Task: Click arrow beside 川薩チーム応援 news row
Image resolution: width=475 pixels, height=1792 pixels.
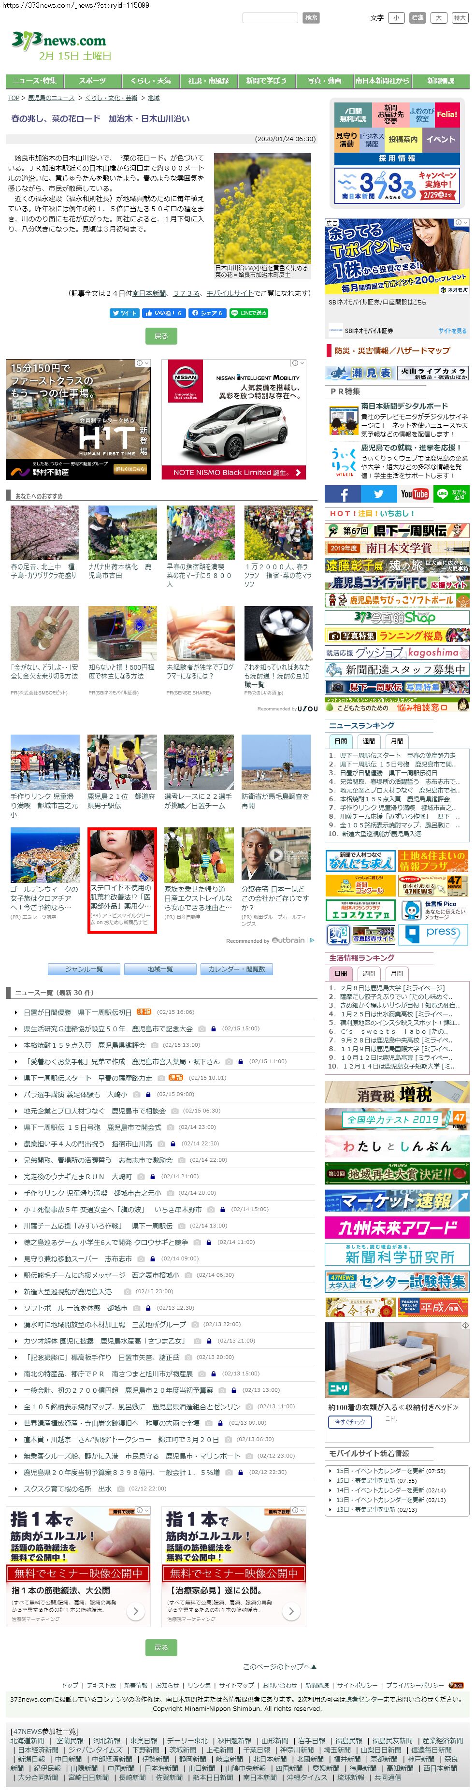Action: click(x=17, y=1226)
